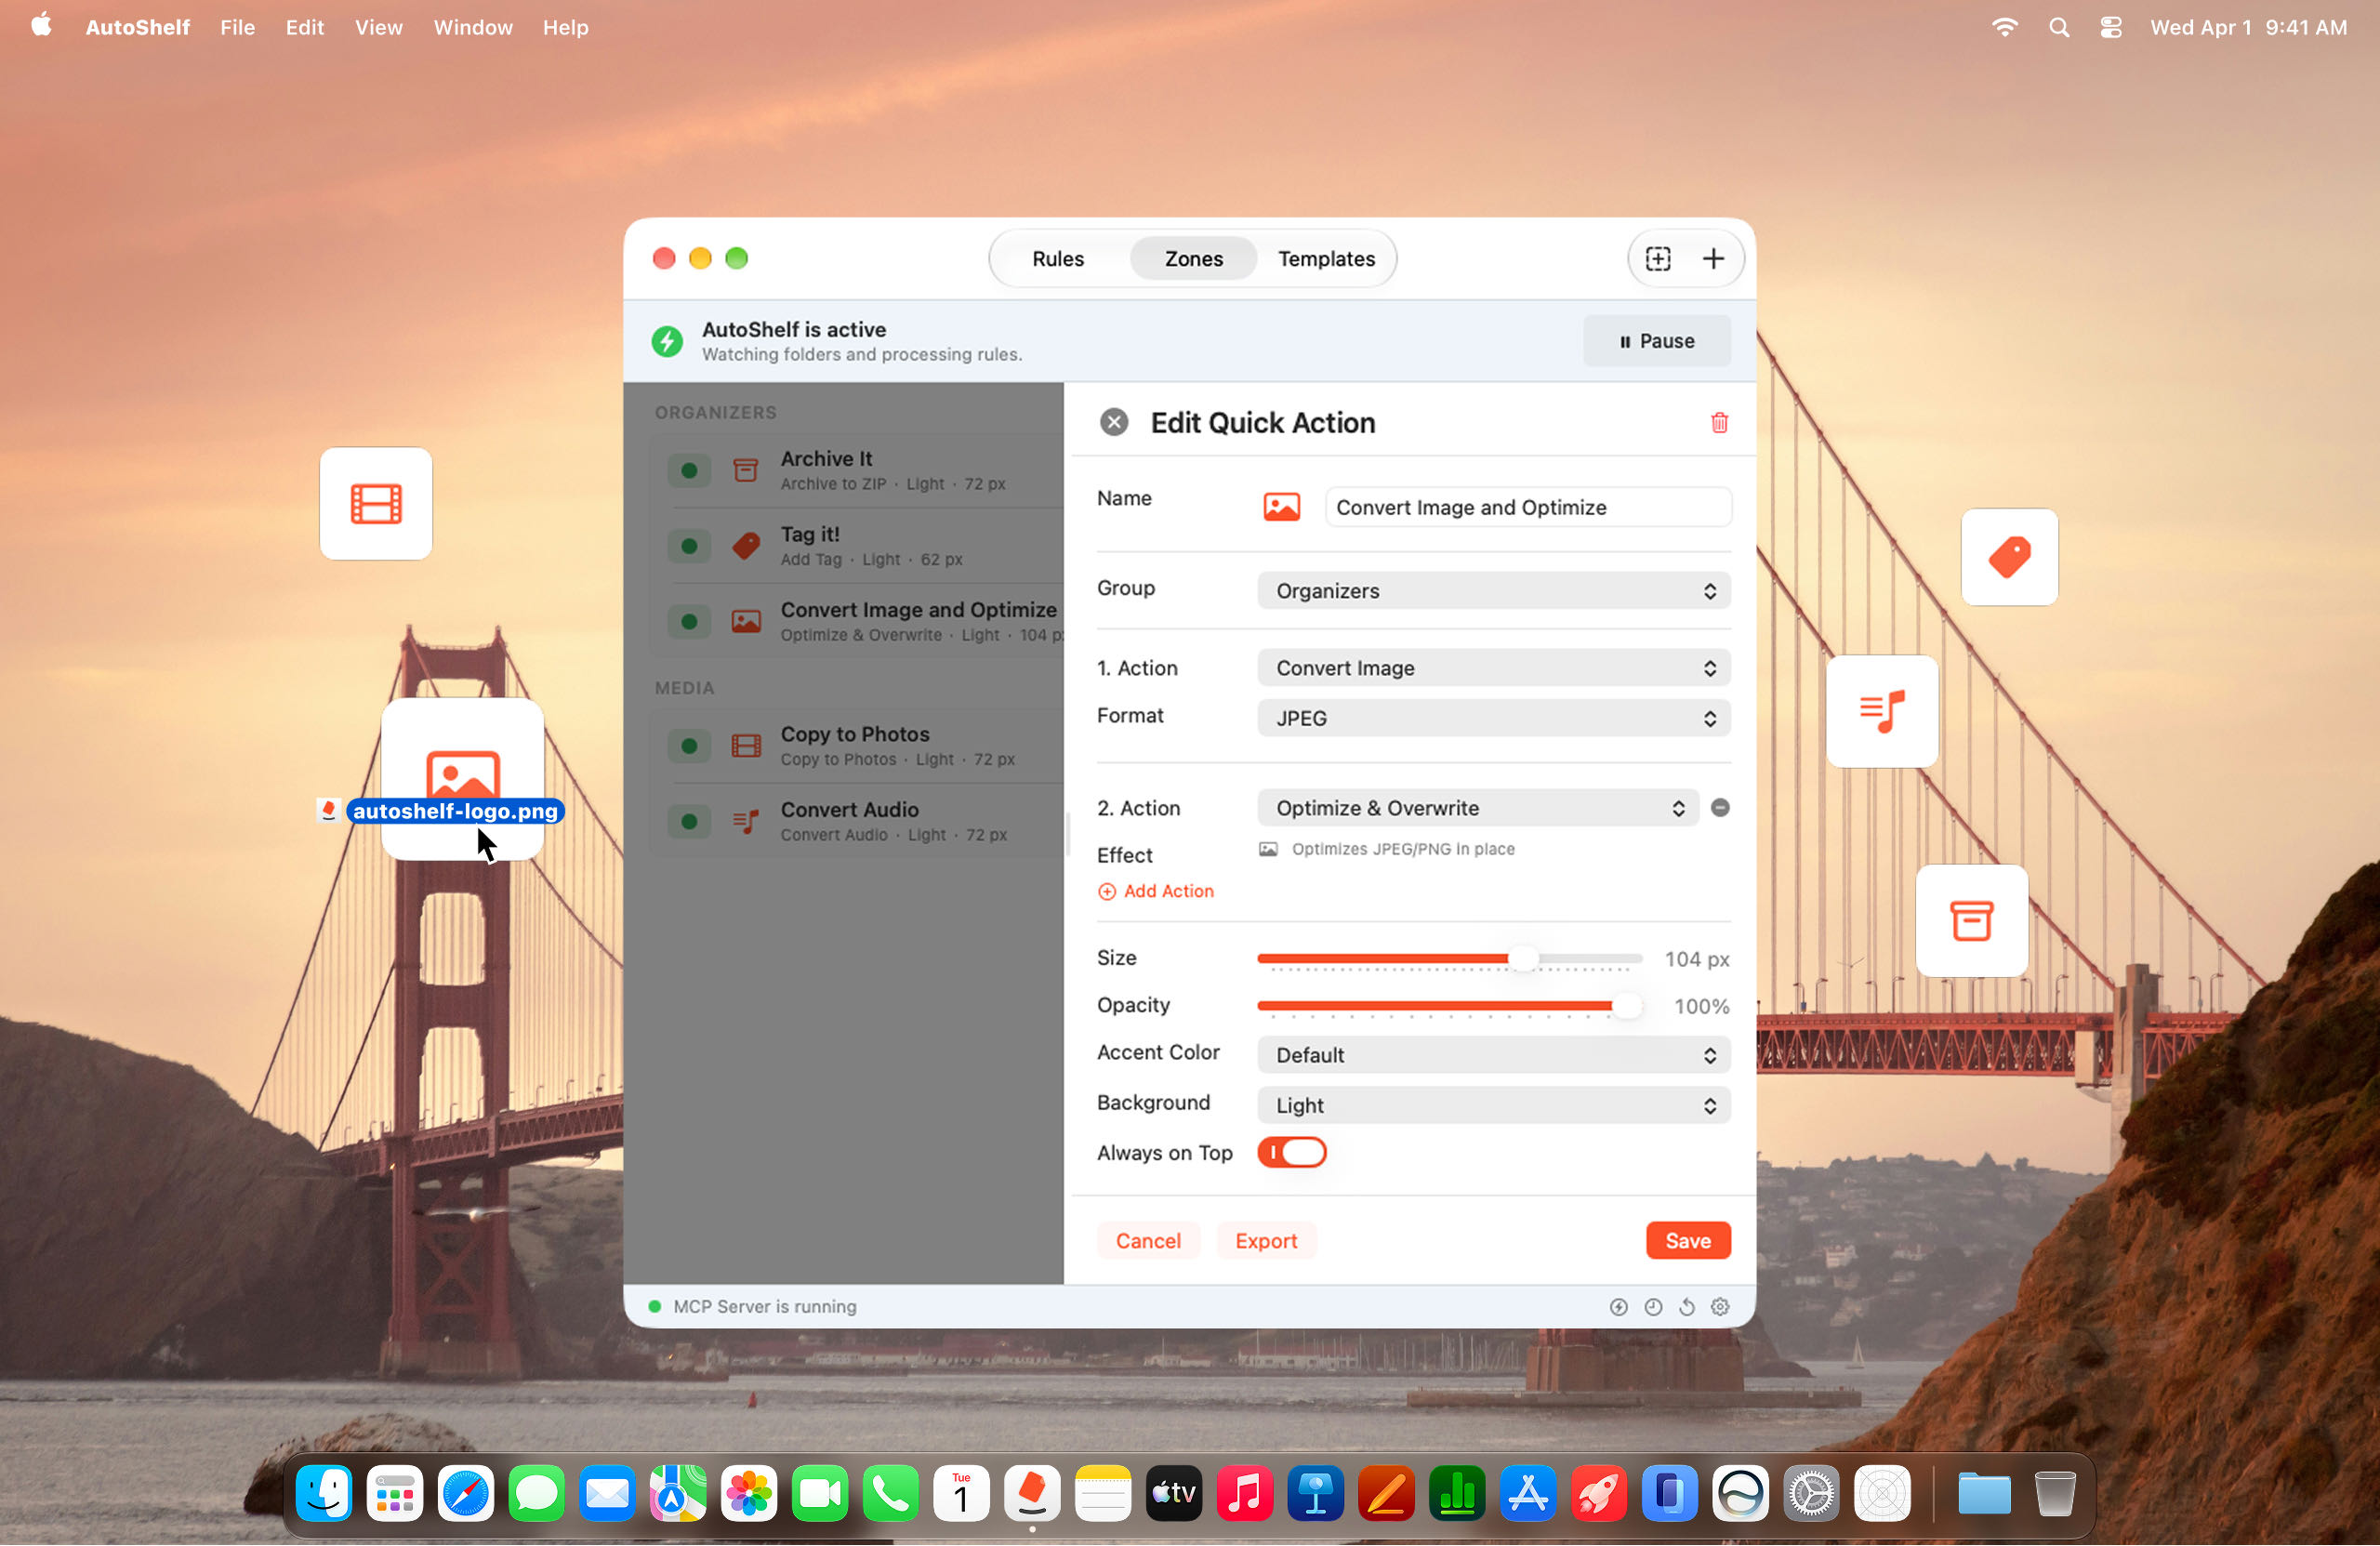Open Photos app in the Dock

click(x=749, y=1495)
